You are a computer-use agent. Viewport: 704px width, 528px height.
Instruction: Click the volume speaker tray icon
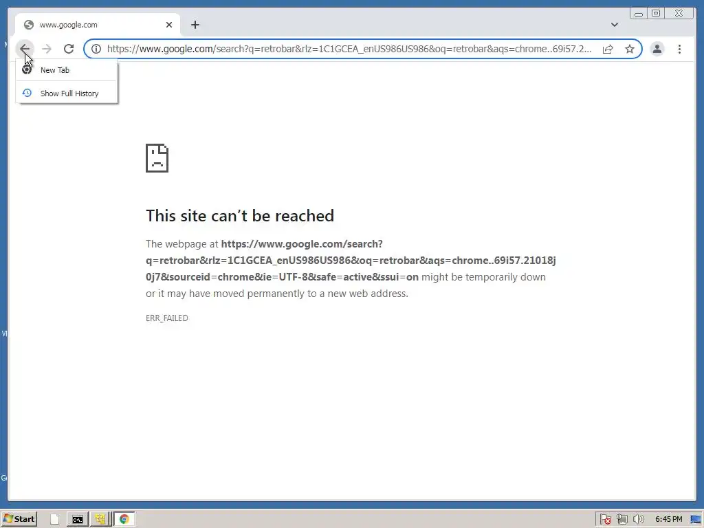click(638, 520)
